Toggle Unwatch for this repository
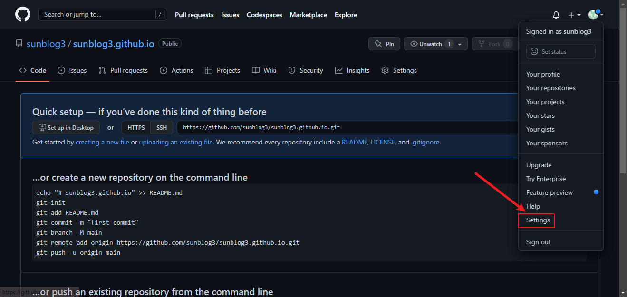The image size is (627, 297). tap(426, 44)
